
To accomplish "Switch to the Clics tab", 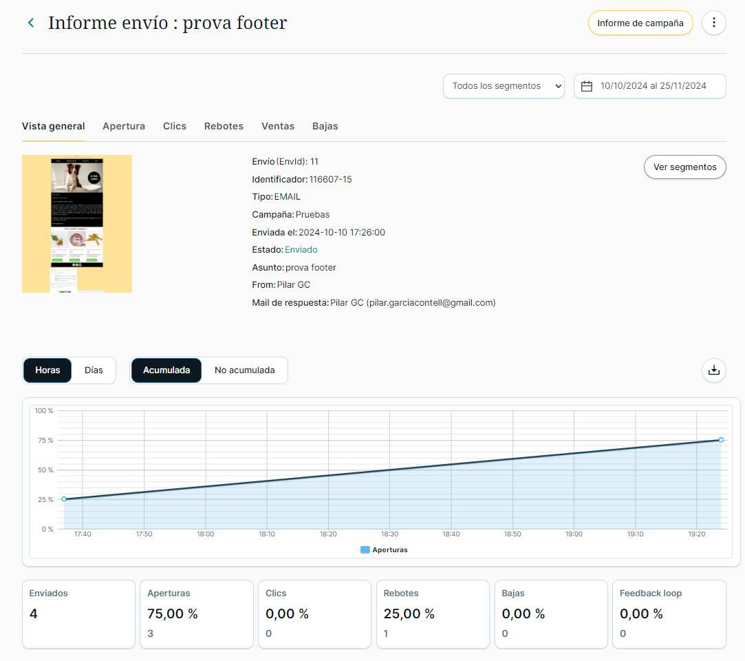I will pos(175,126).
